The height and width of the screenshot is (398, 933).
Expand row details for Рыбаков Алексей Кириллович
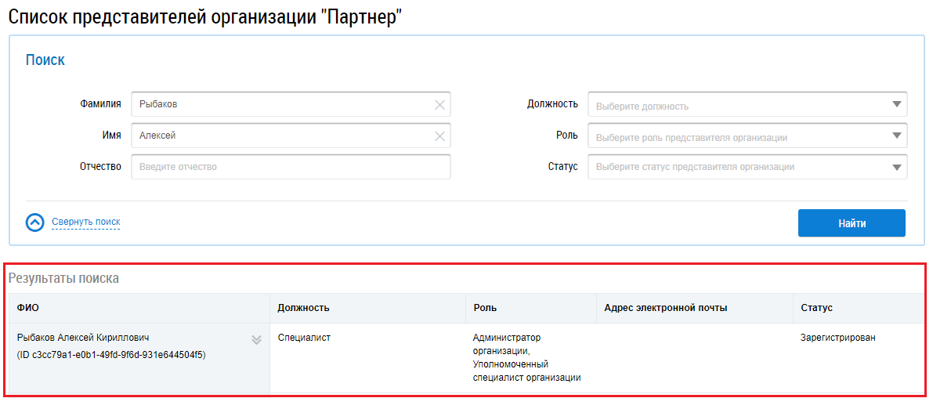(256, 340)
